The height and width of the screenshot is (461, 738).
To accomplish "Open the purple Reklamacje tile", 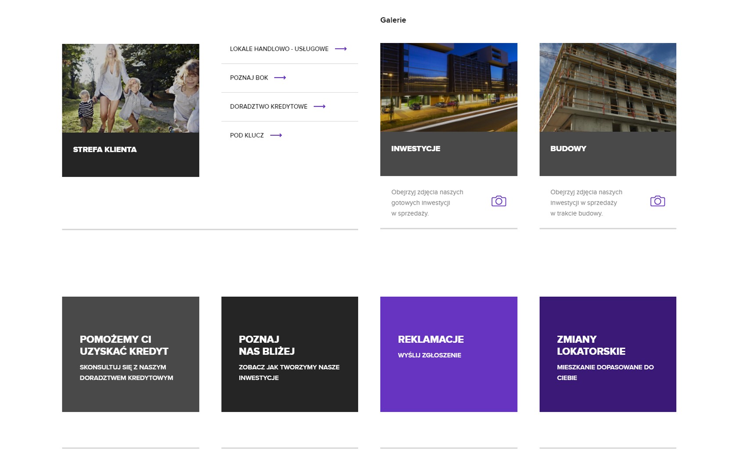I will (449, 354).
